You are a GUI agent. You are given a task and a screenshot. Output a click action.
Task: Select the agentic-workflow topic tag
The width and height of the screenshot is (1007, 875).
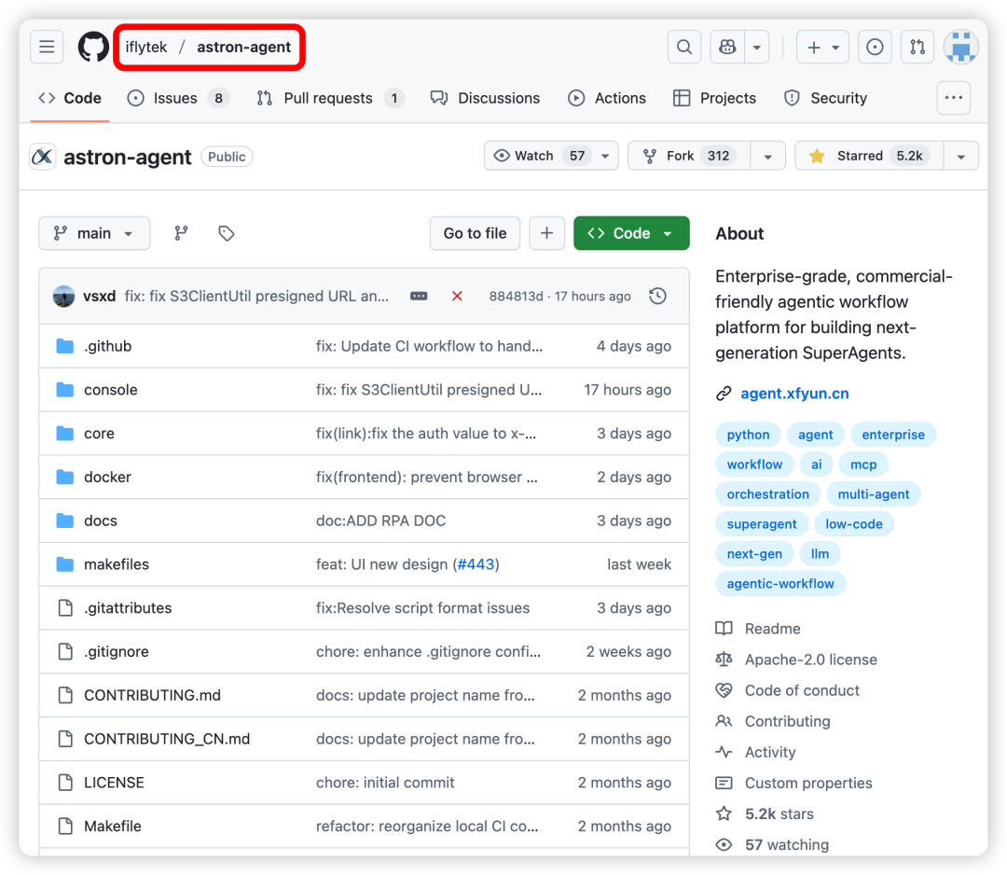780,584
